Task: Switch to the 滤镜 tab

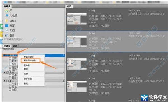Action: [x=15, y=46]
